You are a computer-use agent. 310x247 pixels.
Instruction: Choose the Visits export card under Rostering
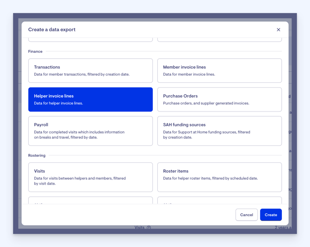[90, 177]
